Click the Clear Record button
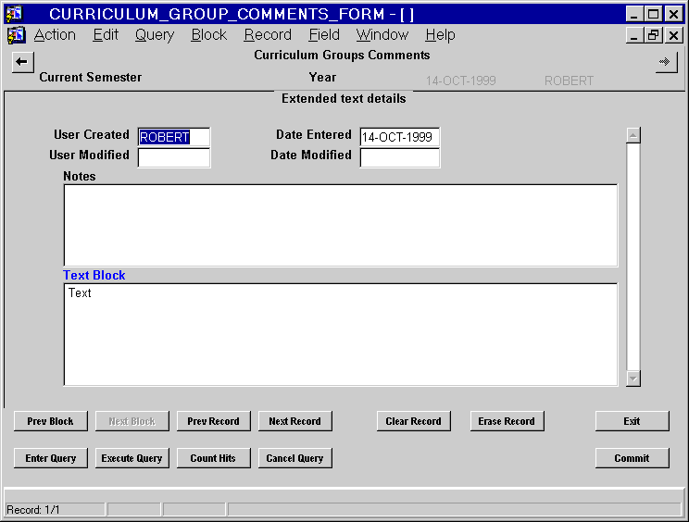689x522 pixels. (413, 421)
